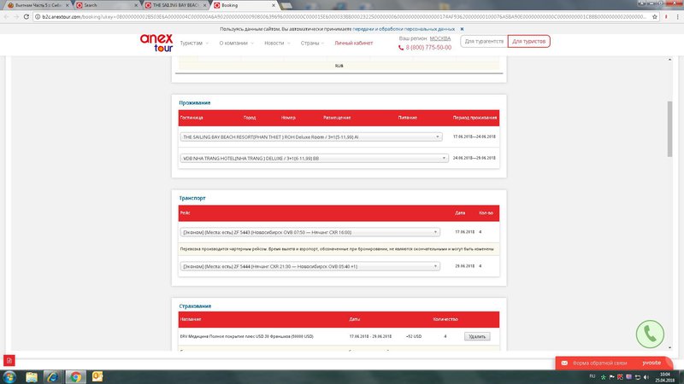
Task: Expand VDB Nha Trang Hotel dropdown
Action: (x=445, y=158)
